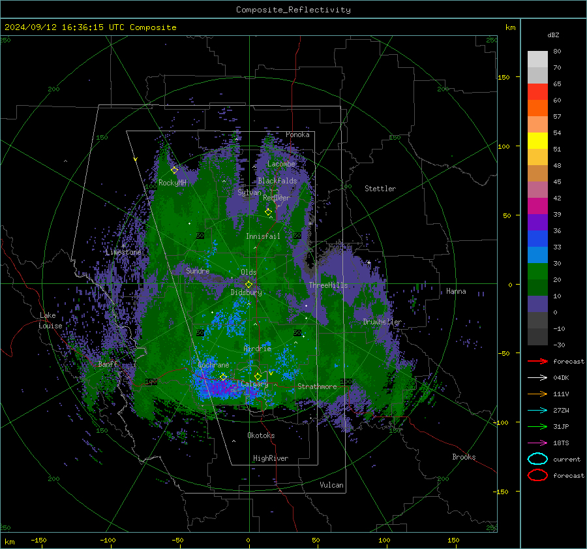Click the Airdrie city label
The height and width of the screenshot is (549, 587).
coord(257,349)
